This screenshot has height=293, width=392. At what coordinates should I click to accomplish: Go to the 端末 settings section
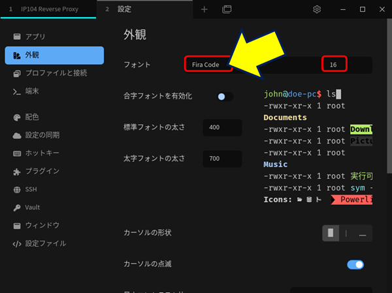coord(54,91)
